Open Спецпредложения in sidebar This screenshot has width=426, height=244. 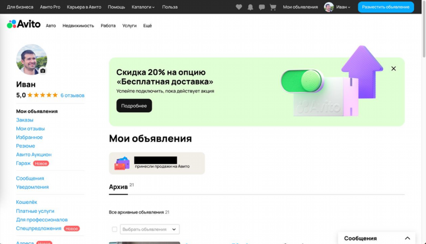coord(39,228)
